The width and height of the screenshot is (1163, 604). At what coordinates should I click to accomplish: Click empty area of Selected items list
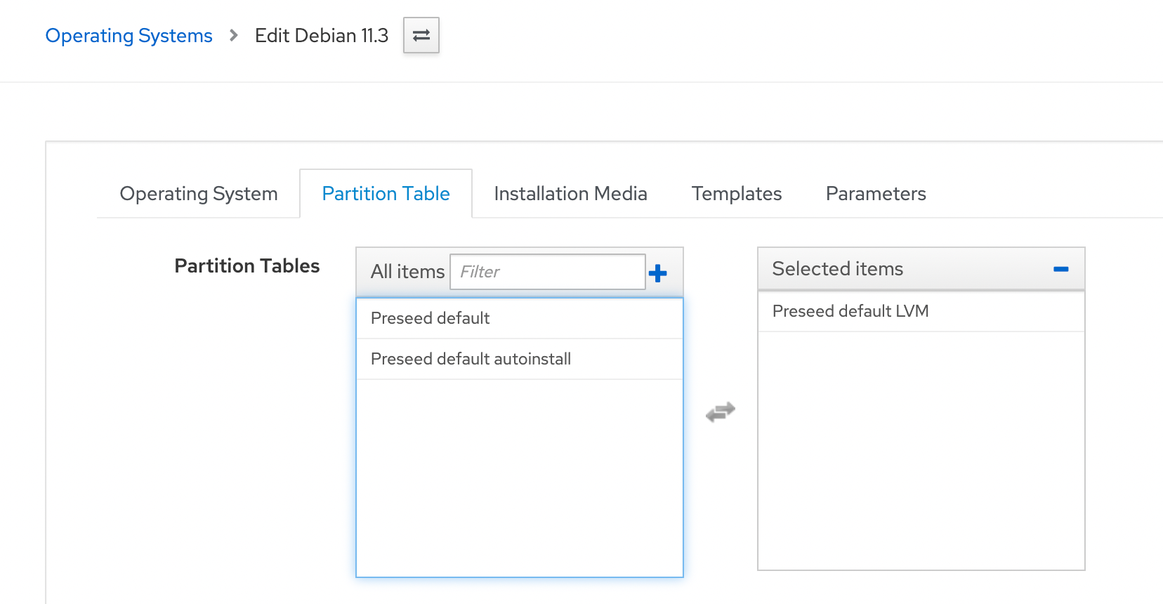point(921,449)
